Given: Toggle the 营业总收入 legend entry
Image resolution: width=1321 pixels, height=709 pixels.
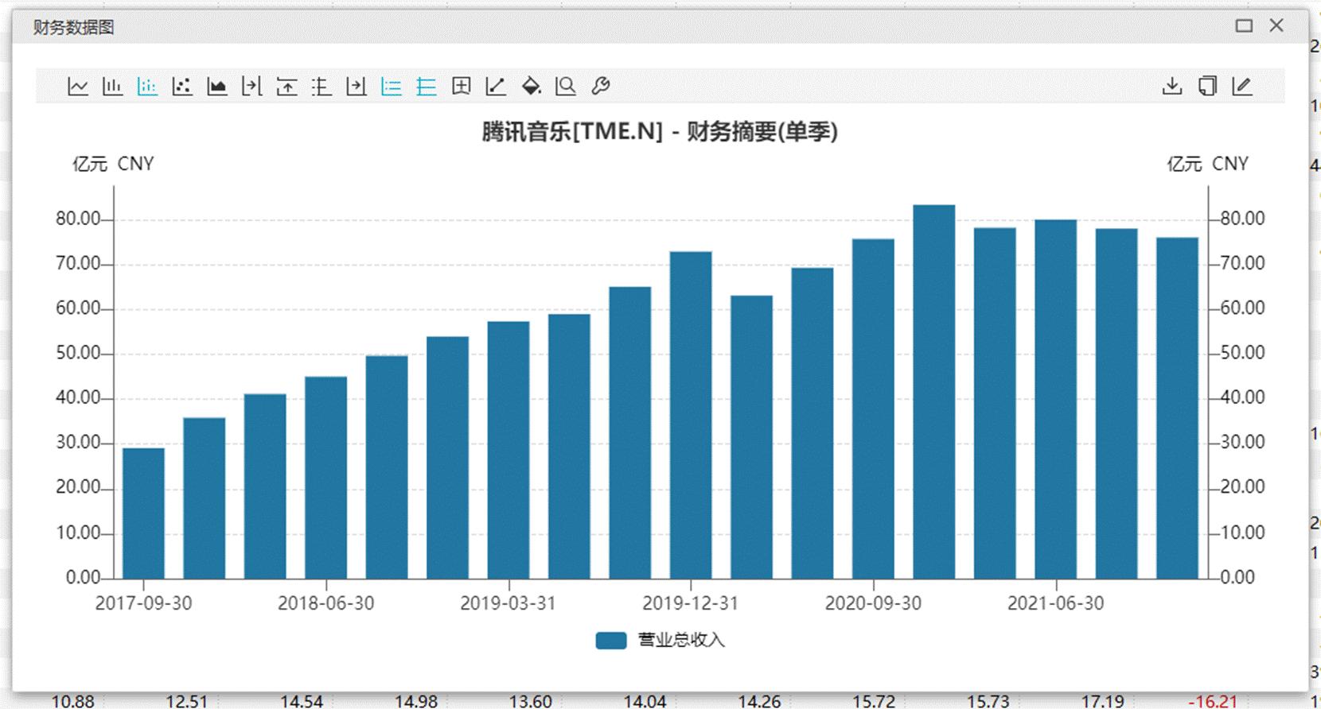Looking at the screenshot, I should coord(660,640).
